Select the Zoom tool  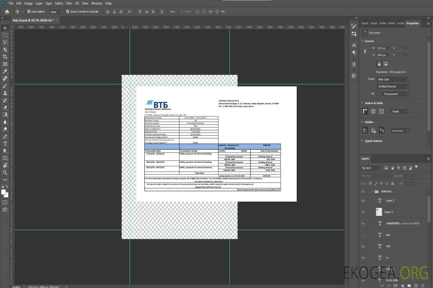pyautogui.click(x=5, y=172)
